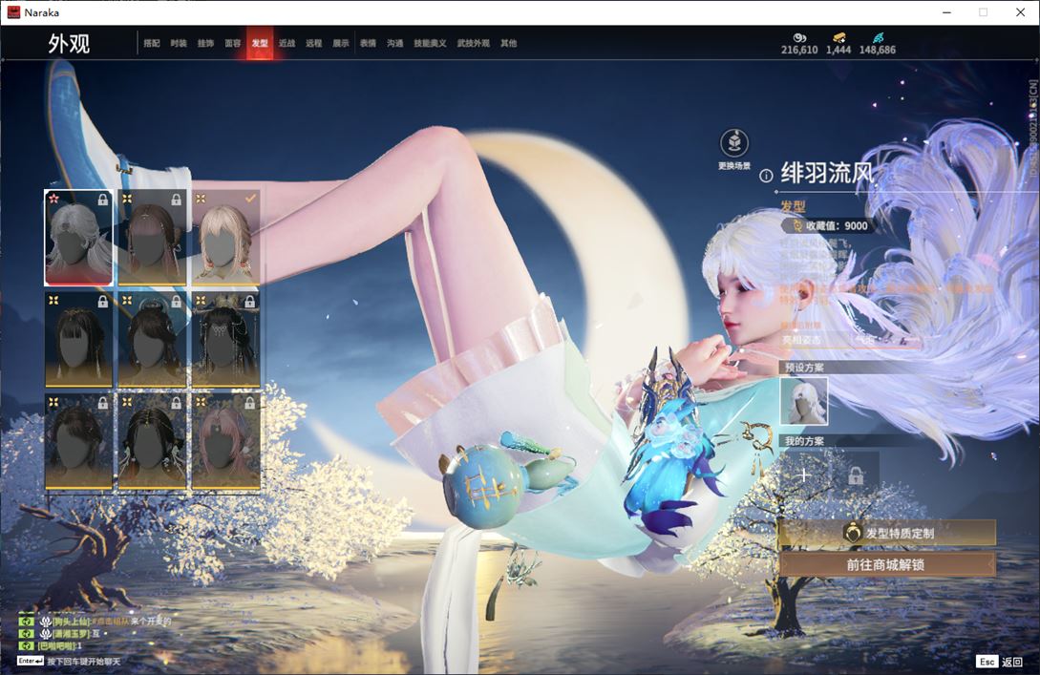The width and height of the screenshot is (1040, 675).
Task: Click the Enter key icon in chat hint
Action: [x=31, y=661]
